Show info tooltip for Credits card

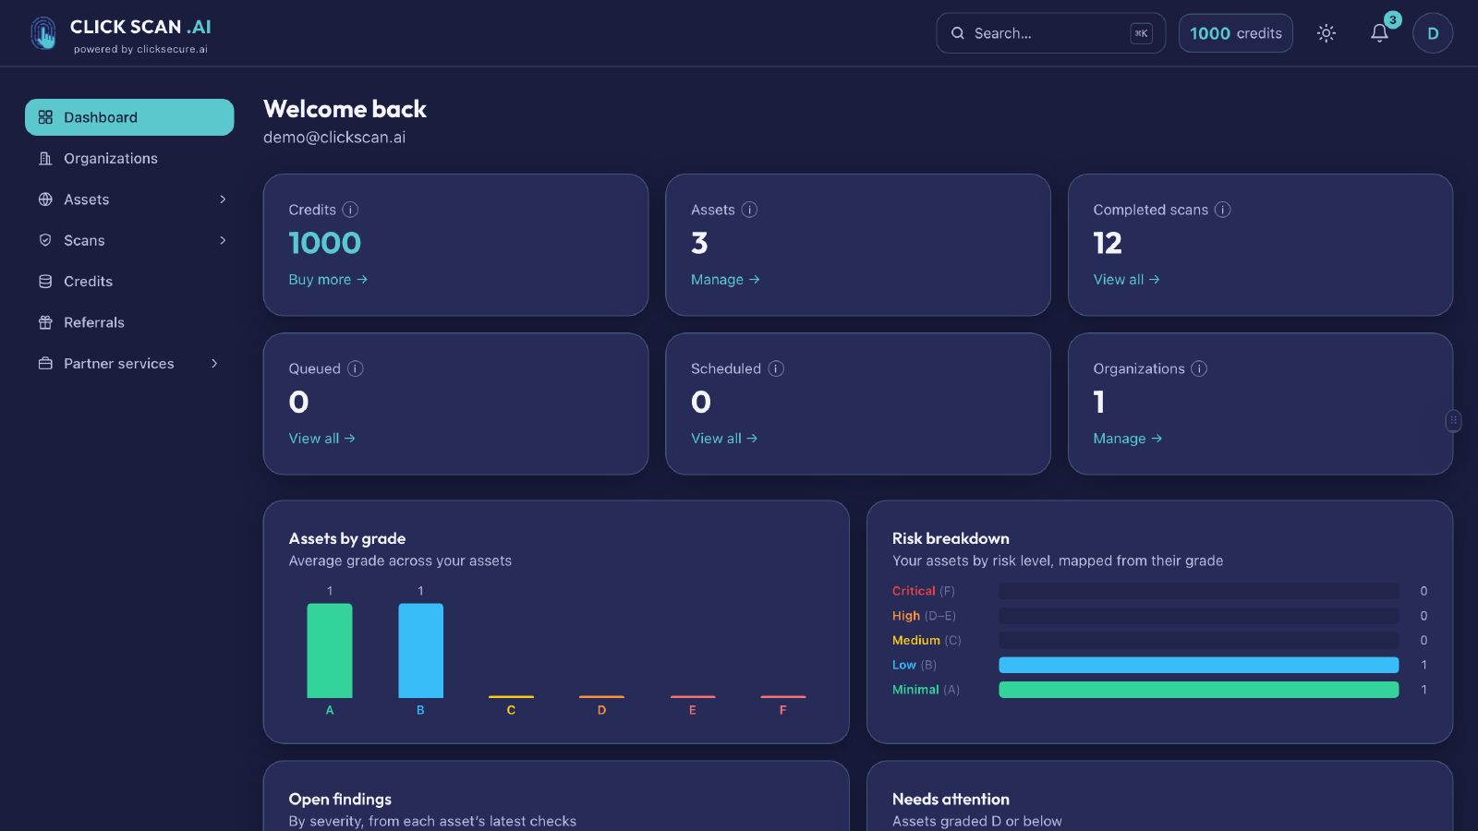point(350,210)
